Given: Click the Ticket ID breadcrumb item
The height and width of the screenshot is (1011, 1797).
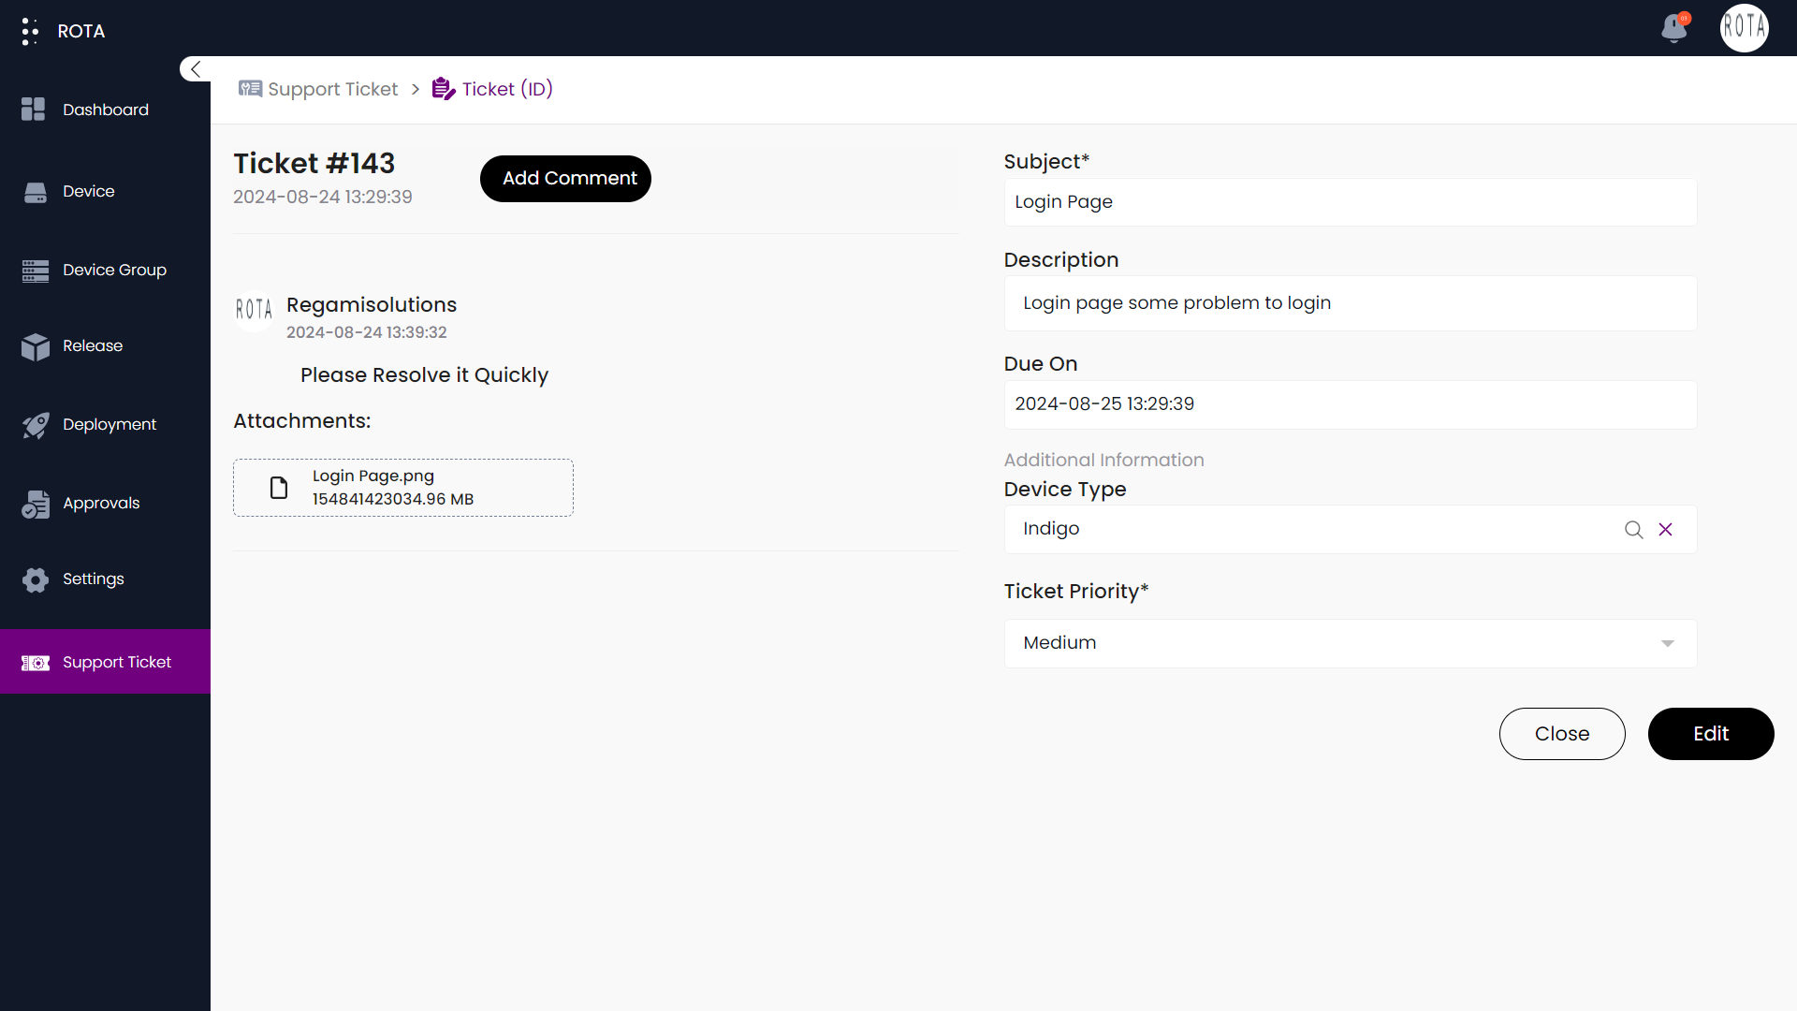Looking at the screenshot, I should click(507, 89).
